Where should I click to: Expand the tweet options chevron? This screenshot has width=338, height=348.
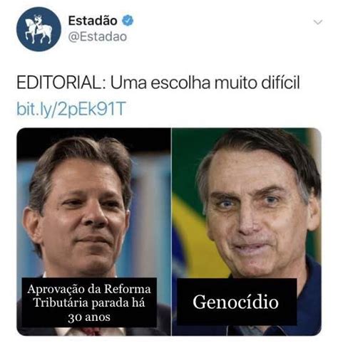tap(318, 22)
